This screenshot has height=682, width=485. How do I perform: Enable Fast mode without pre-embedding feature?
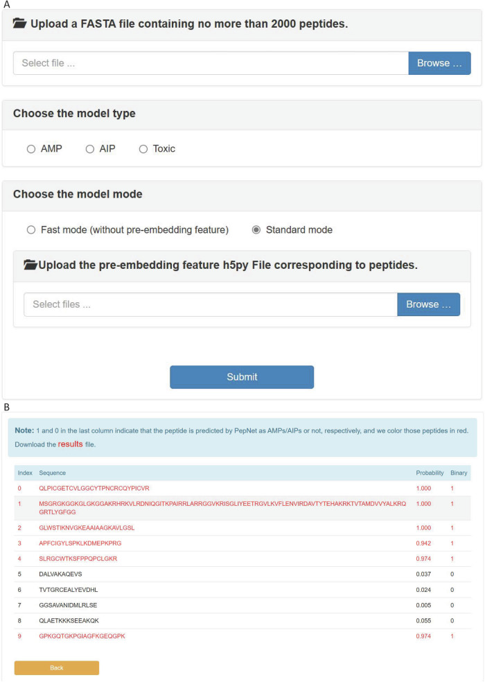click(31, 229)
